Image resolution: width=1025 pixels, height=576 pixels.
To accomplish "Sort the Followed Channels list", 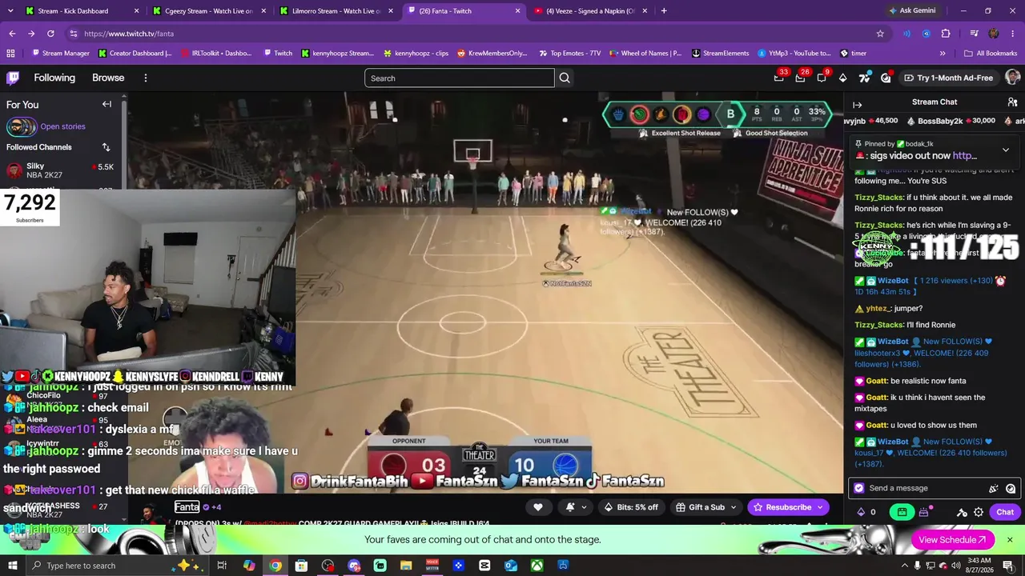I will click(x=106, y=147).
